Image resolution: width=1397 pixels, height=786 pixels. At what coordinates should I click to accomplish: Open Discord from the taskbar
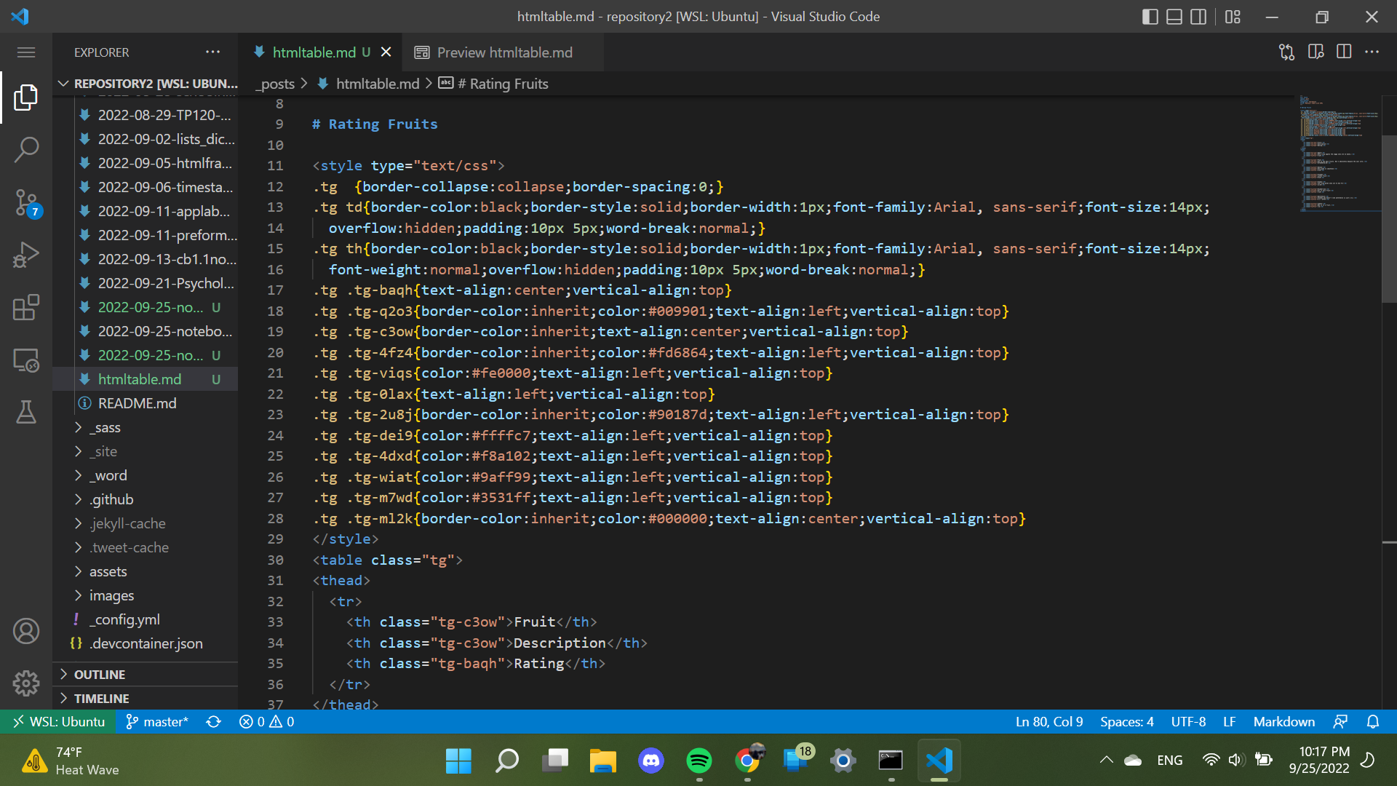651,761
